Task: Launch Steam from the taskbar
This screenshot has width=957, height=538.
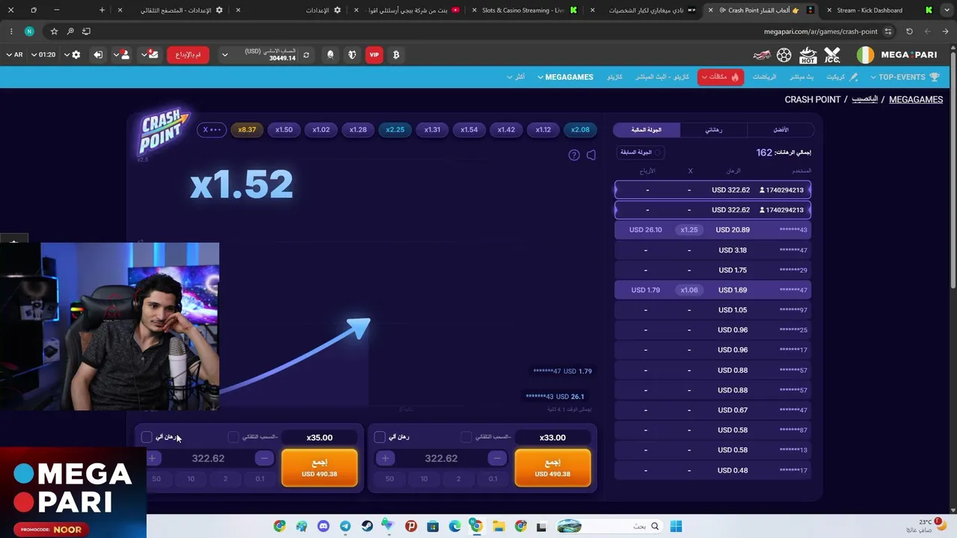Action: [x=366, y=526]
